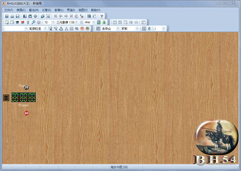Click the green digital chess clock display
The height and width of the screenshot is (171, 241).
click(24, 97)
